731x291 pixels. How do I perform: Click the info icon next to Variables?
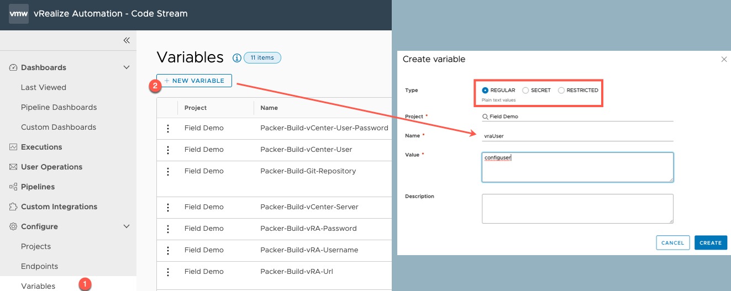[x=237, y=57]
